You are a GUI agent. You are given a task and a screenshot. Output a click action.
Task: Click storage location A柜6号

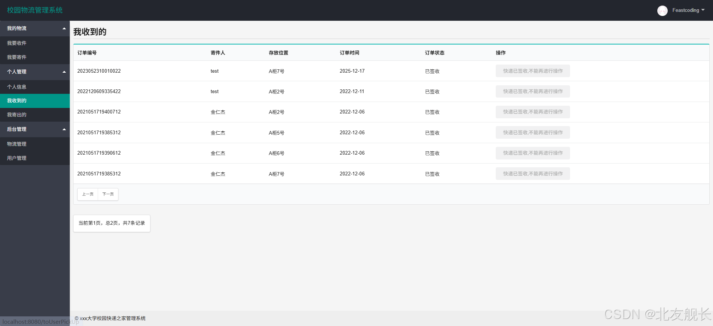(x=277, y=153)
